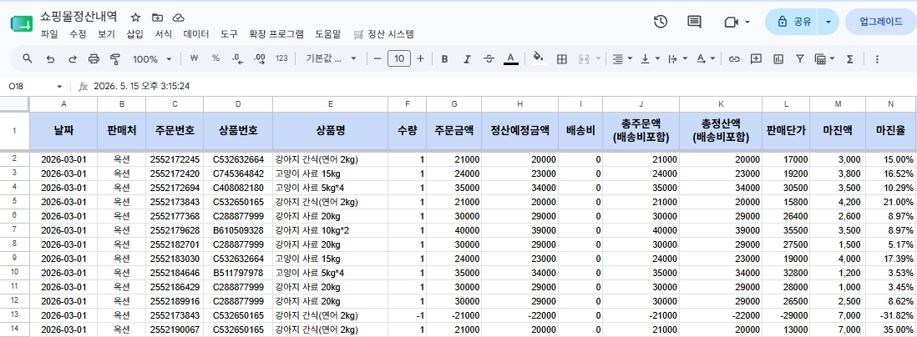
Task: Open the table views dropdown
Action: coord(824,58)
